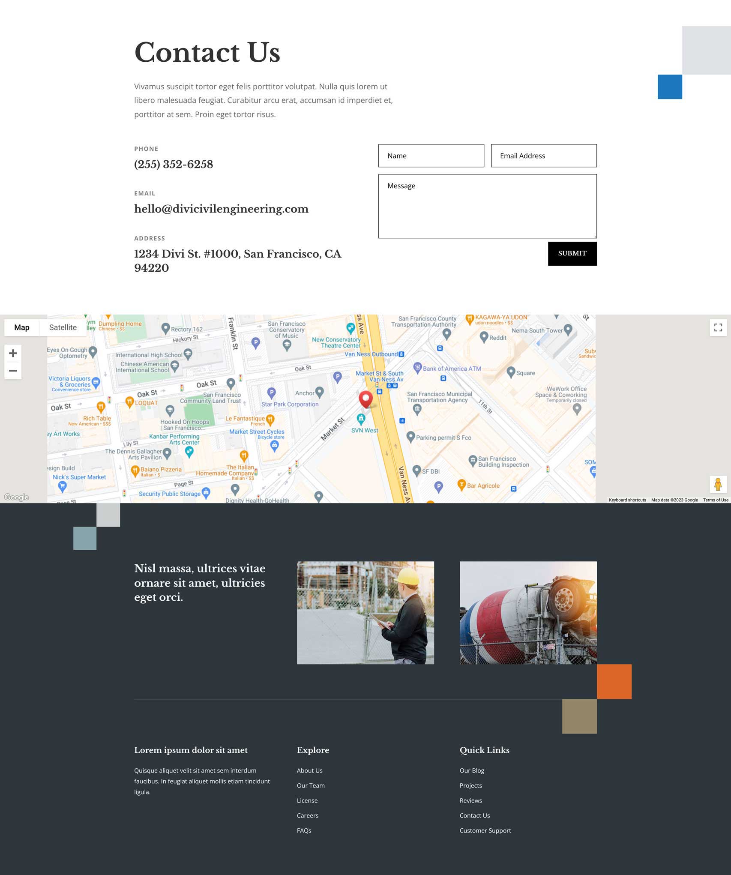Open the About Us footer link
The image size is (731, 875).
point(309,770)
